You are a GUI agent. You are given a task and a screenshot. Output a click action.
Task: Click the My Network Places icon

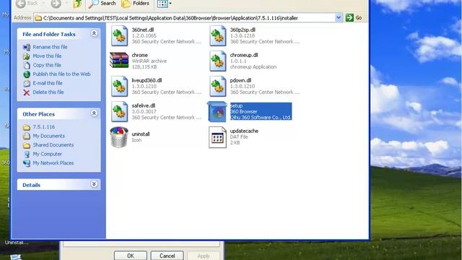[27, 163]
